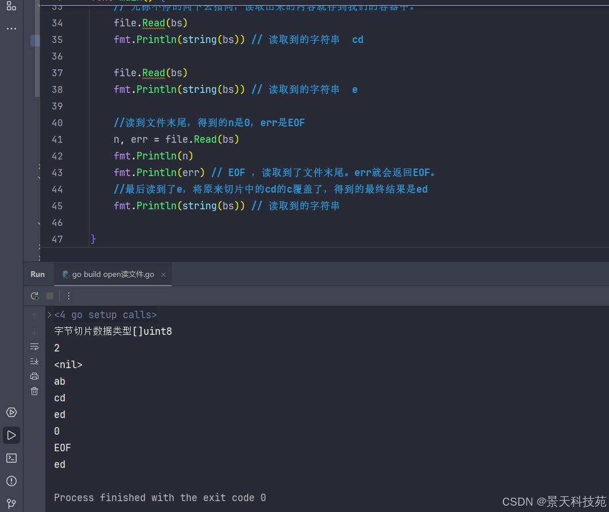Close the "go build open读文件.go" run tab
Image resolution: width=609 pixels, height=512 pixels.
tap(163, 275)
